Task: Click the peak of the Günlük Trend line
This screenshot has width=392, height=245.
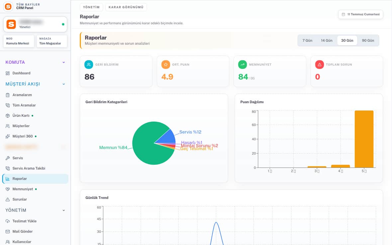Action: [216, 222]
